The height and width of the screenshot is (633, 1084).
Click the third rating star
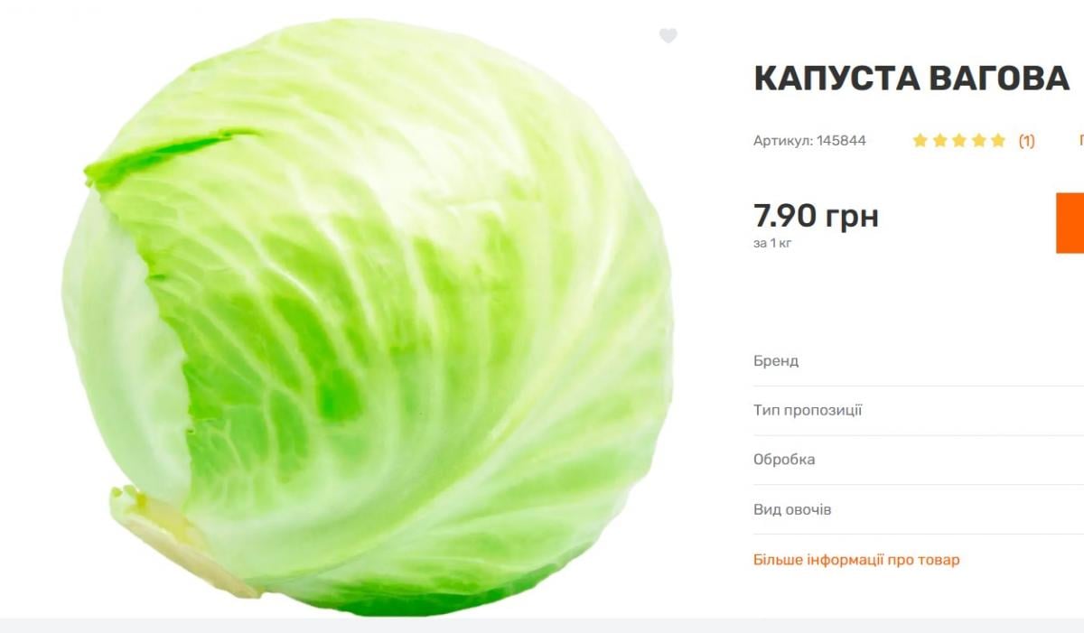point(959,141)
